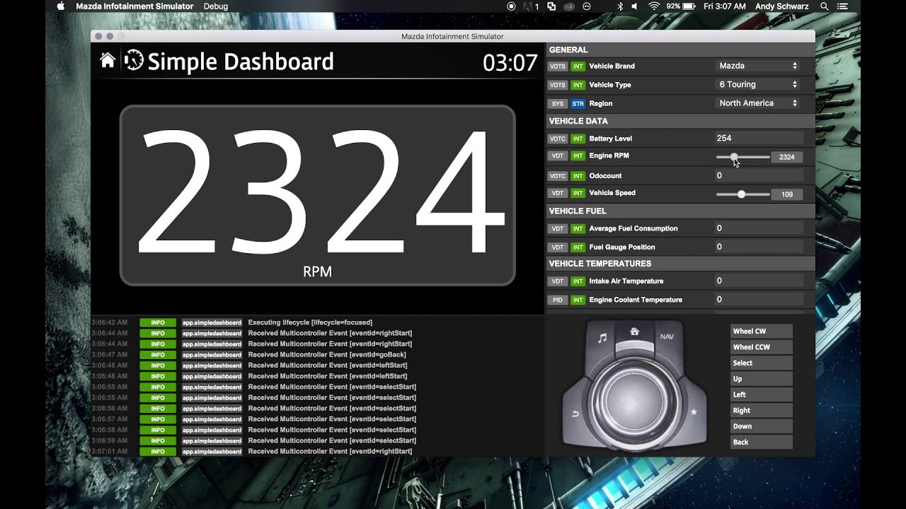Image resolution: width=906 pixels, height=509 pixels.
Task: Click the Average Fuel Consumption value field
Action: click(759, 228)
